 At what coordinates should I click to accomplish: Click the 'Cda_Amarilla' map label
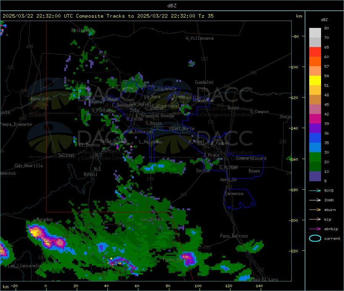(x=29, y=166)
